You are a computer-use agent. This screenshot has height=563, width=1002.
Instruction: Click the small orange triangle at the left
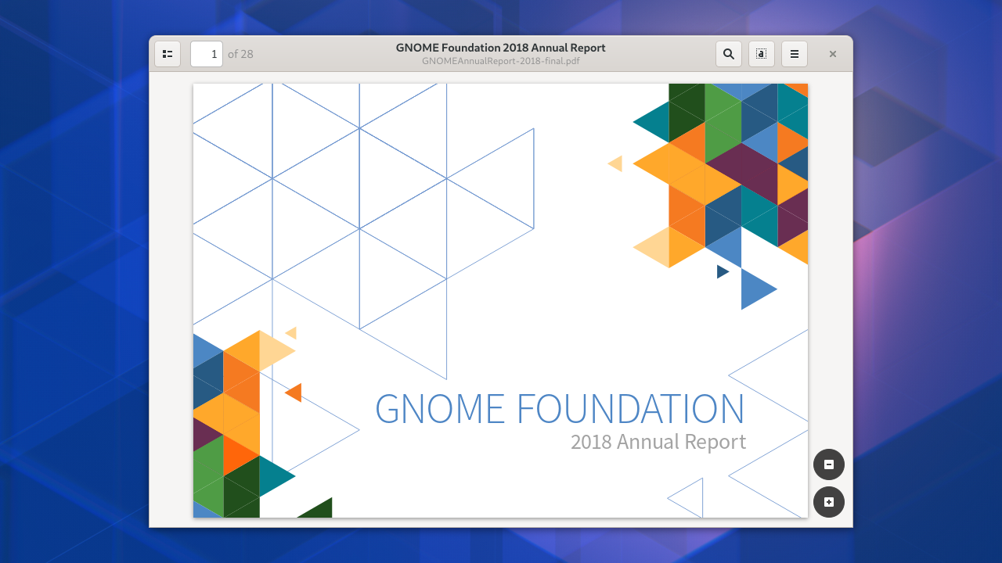pyautogui.click(x=295, y=393)
